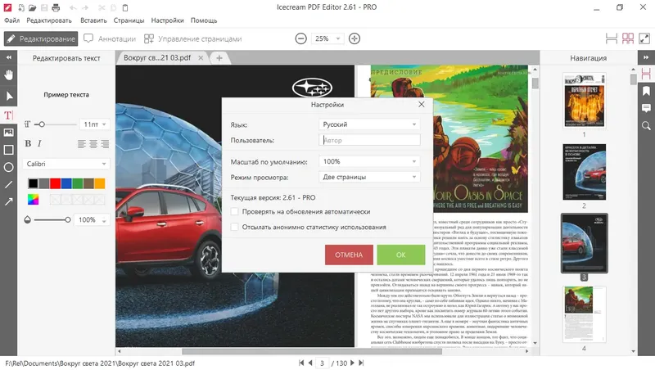The width and height of the screenshot is (655, 370).
Task: Enter full screen mode
Action: click(x=644, y=38)
